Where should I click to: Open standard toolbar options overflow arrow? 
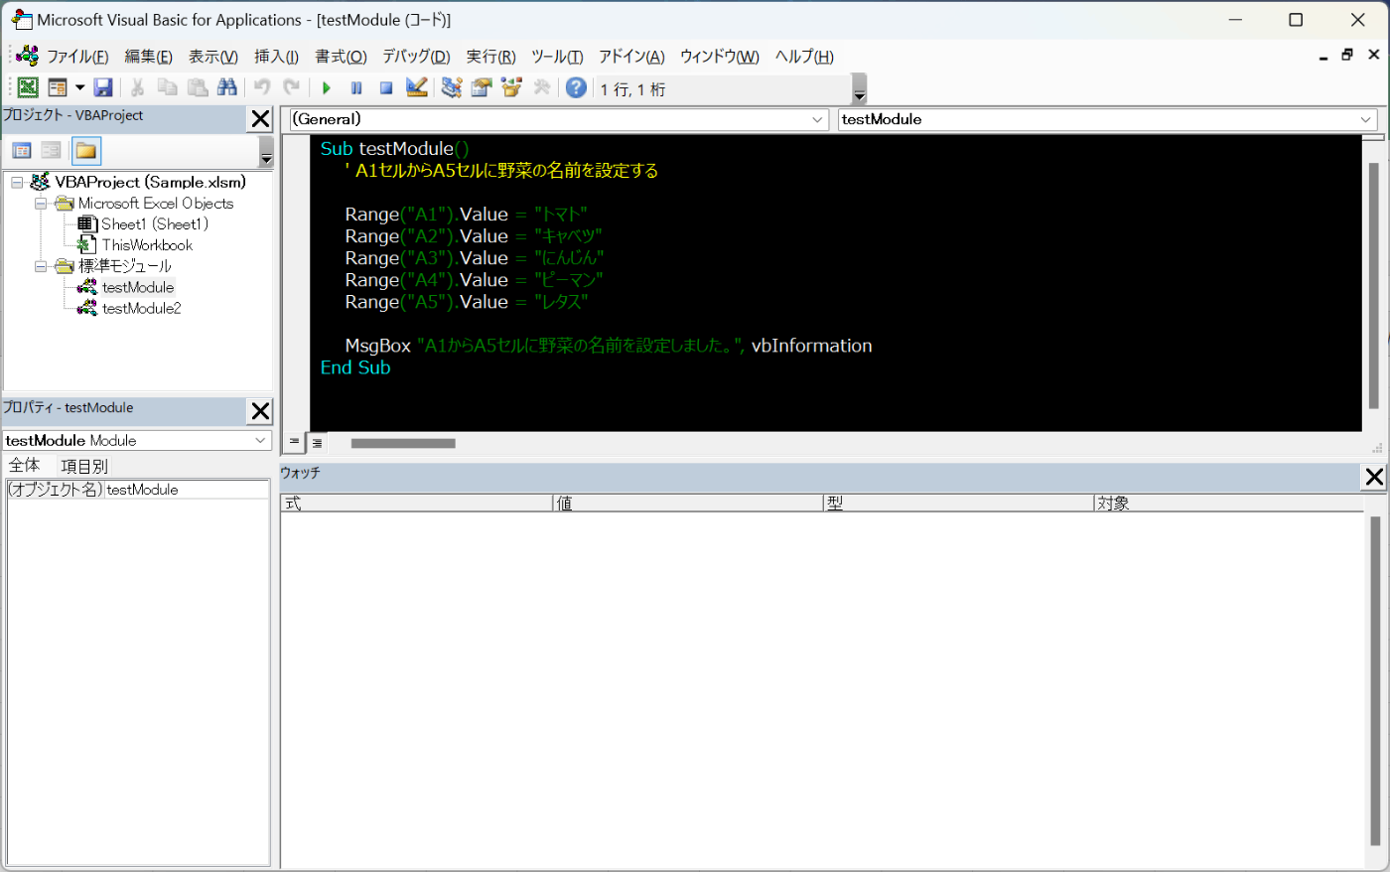coord(860,89)
